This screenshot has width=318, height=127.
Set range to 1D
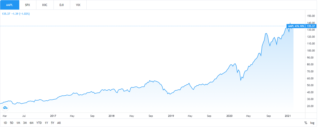coord(5,123)
